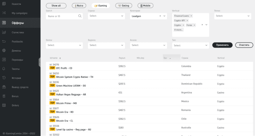The height and width of the screenshot is (136, 255).
Task: Click the Переводы icon in the sidebar
Action: pos(4,60)
